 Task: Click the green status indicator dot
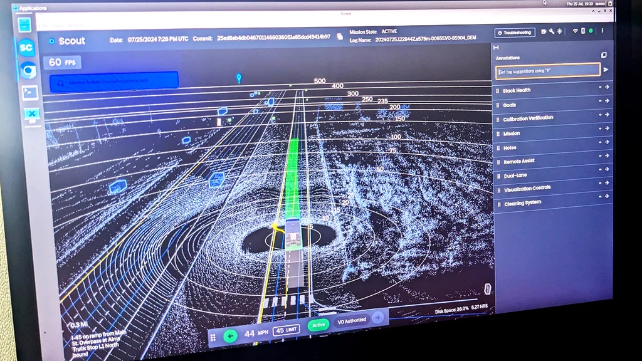click(591, 31)
